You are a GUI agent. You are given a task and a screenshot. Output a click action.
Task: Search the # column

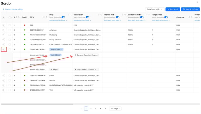[19, 17]
